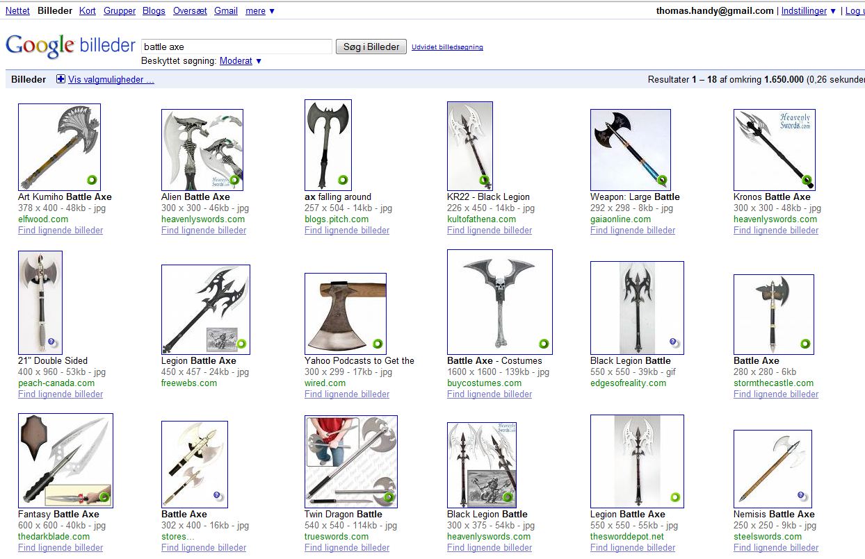
Task: Find lignende billeder for Yahoo Podcasts result
Action: (x=347, y=394)
